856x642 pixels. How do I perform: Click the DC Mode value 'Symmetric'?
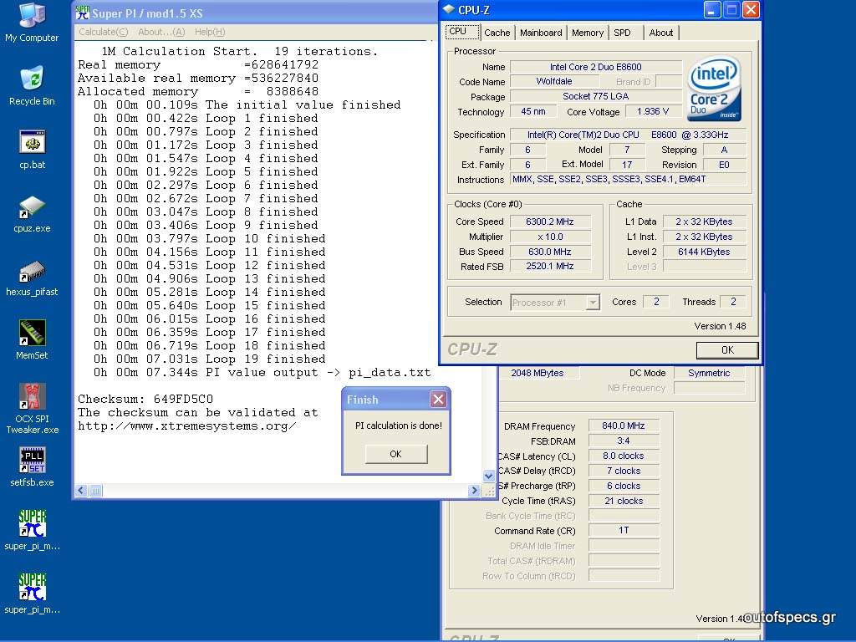coord(709,373)
